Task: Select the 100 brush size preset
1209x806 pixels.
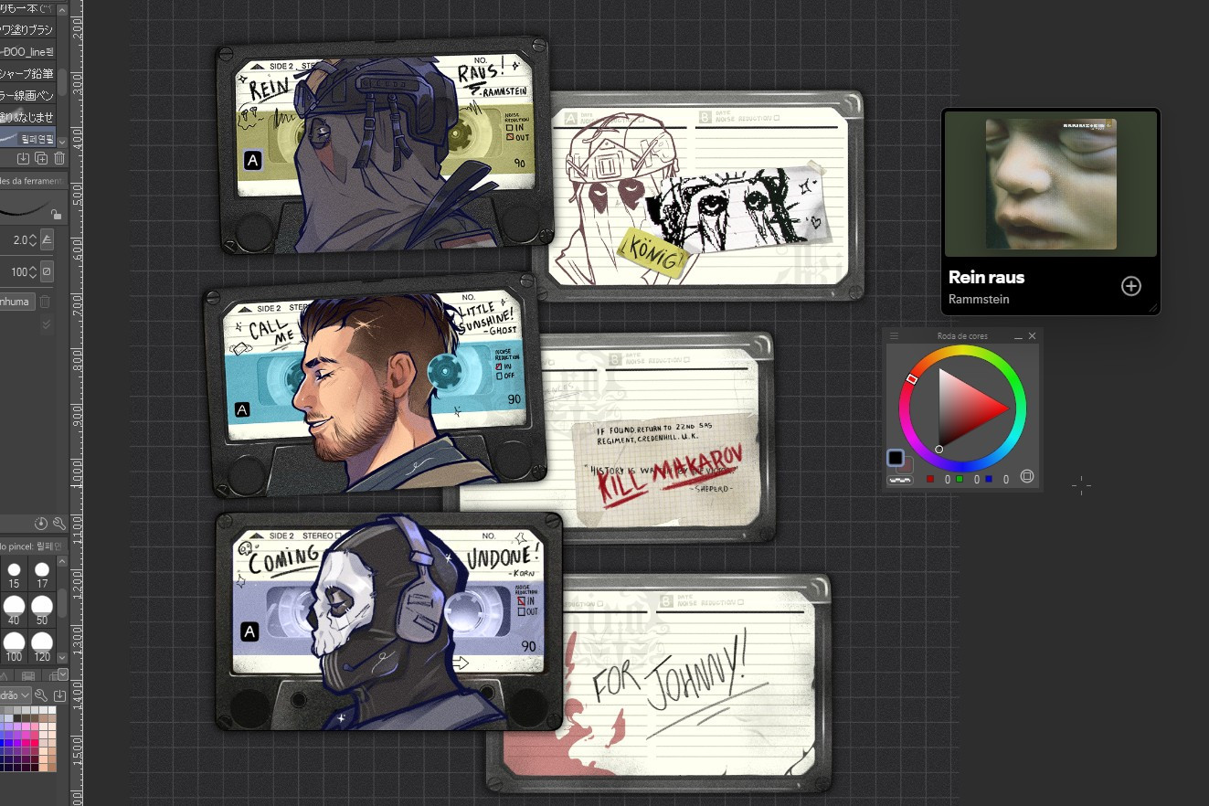Action: 14,647
